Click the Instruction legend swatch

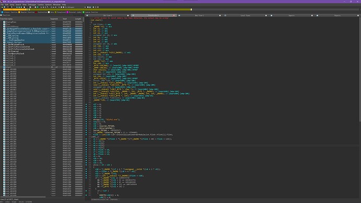tap(36, 12)
